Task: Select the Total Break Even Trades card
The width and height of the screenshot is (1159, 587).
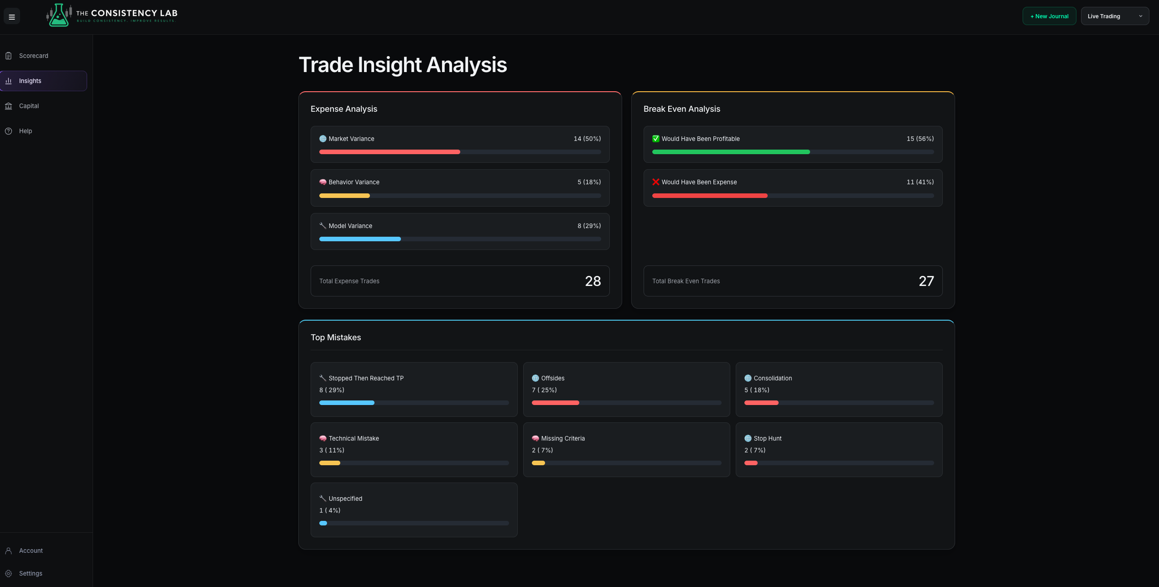Action: (x=793, y=281)
